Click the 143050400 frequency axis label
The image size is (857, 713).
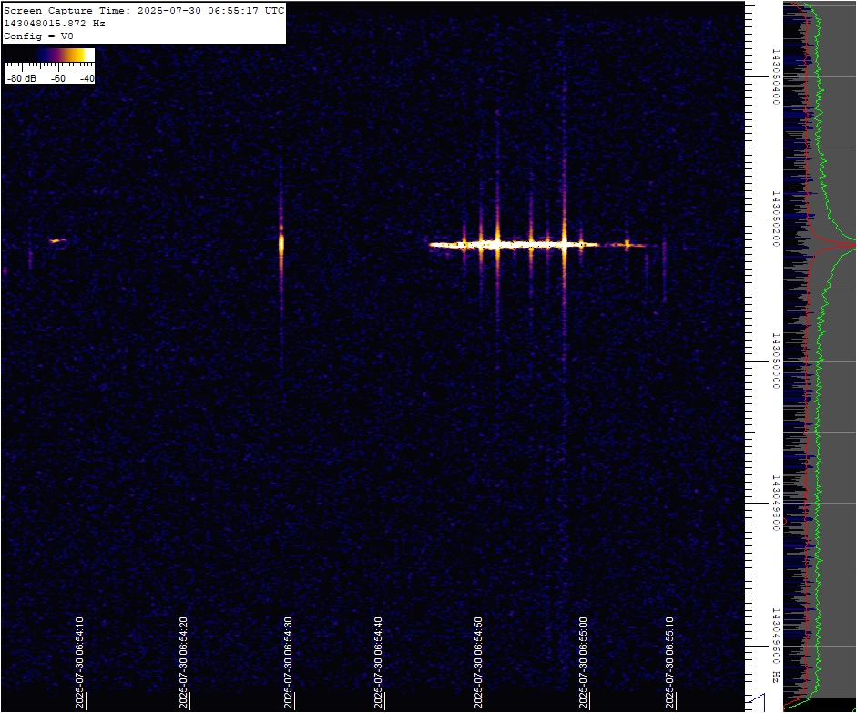[775, 76]
